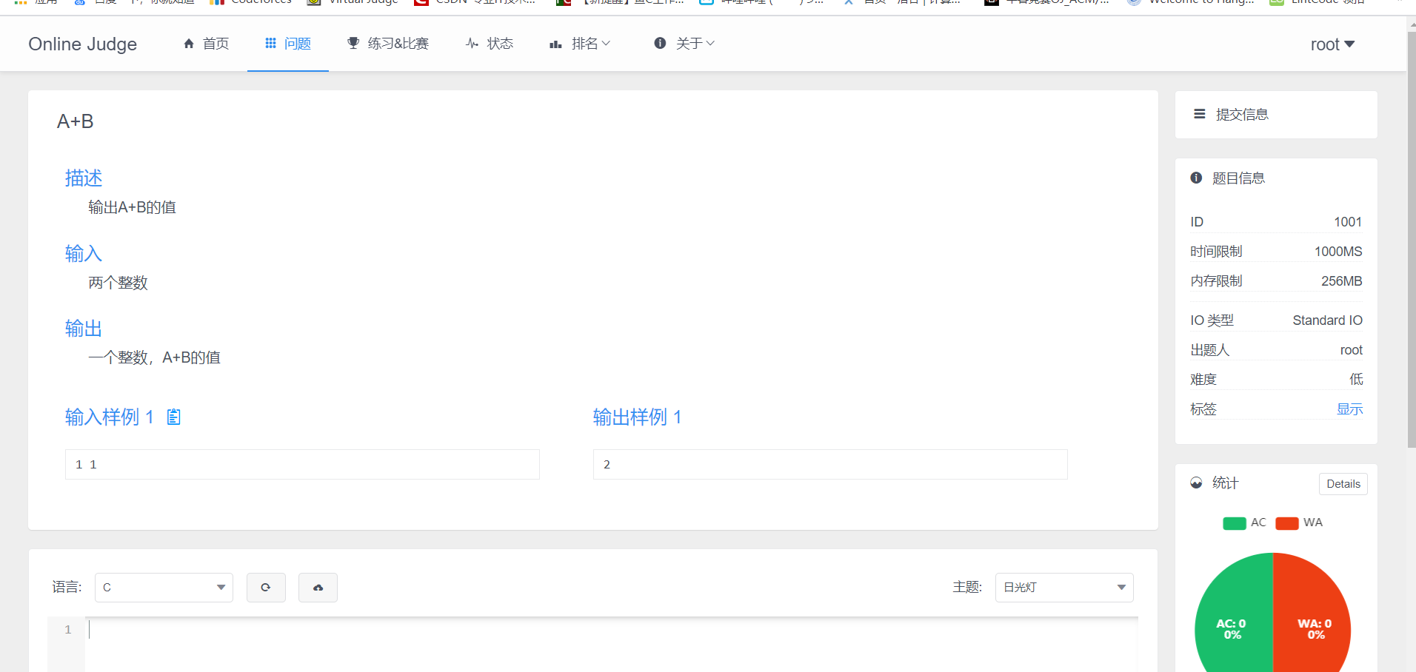Reset the code editor with refresh icon
The height and width of the screenshot is (672, 1416).
pyautogui.click(x=266, y=587)
